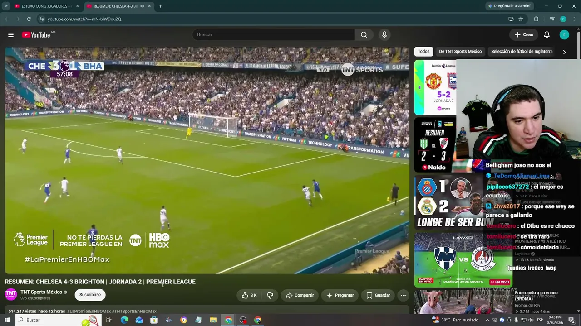581x326 pixels.
Task: Start voice search with the microphone icon
Action: tap(384, 35)
